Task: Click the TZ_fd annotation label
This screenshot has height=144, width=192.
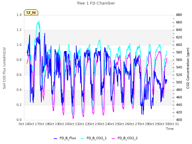Action: coord(31,13)
